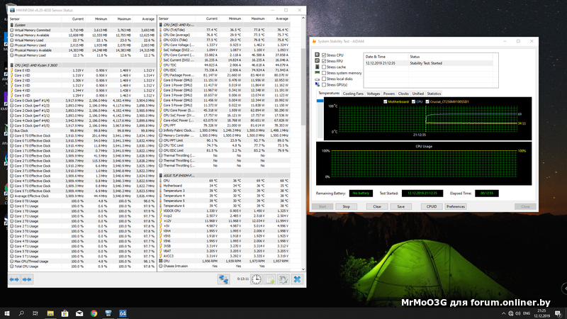The height and width of the screenshot is (319, 567).
Task: Select the Statistics tab
Action: point(433,94)
